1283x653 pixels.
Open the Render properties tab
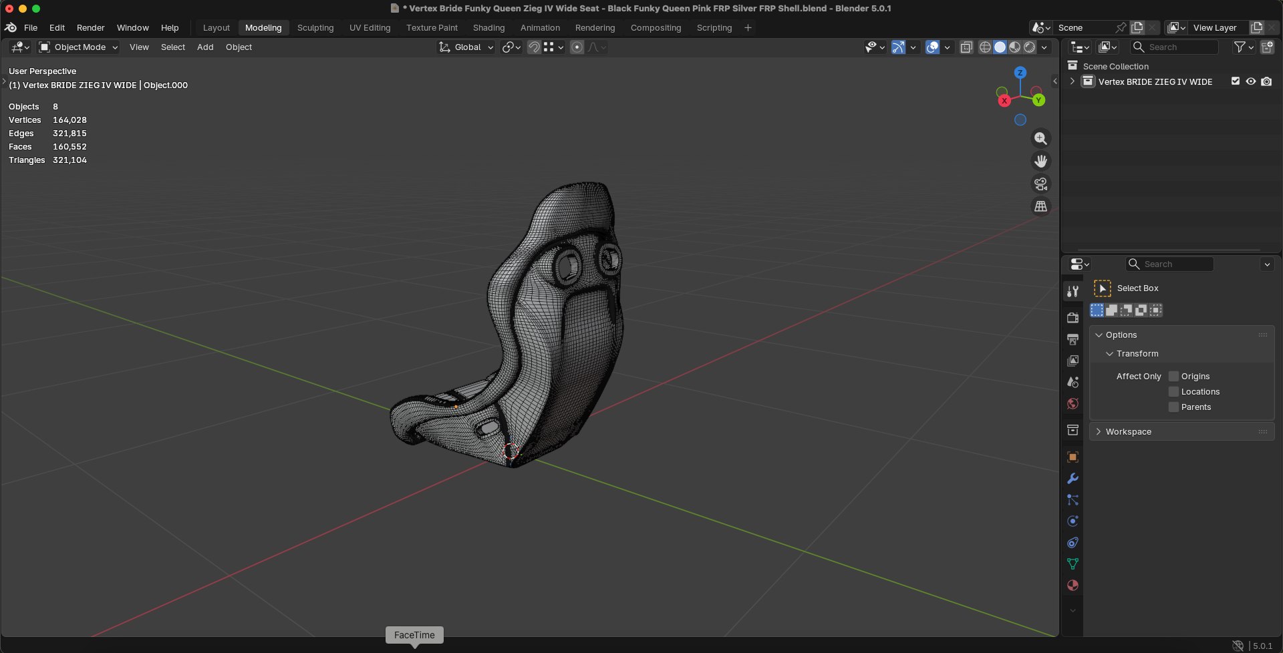[1073, 318]
